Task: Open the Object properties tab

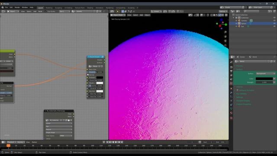Action: [x=231, y=88]
